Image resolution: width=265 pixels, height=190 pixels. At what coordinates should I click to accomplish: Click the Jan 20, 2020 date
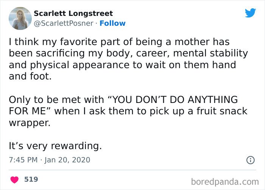(68, 160)
